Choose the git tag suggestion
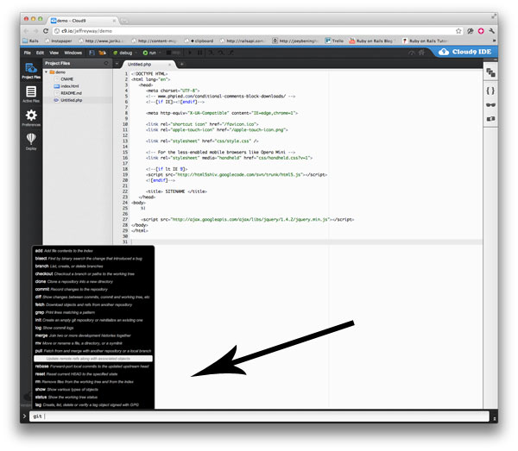Screen dimensions: 518x451 pyautogui.click(x=93, y=404)
